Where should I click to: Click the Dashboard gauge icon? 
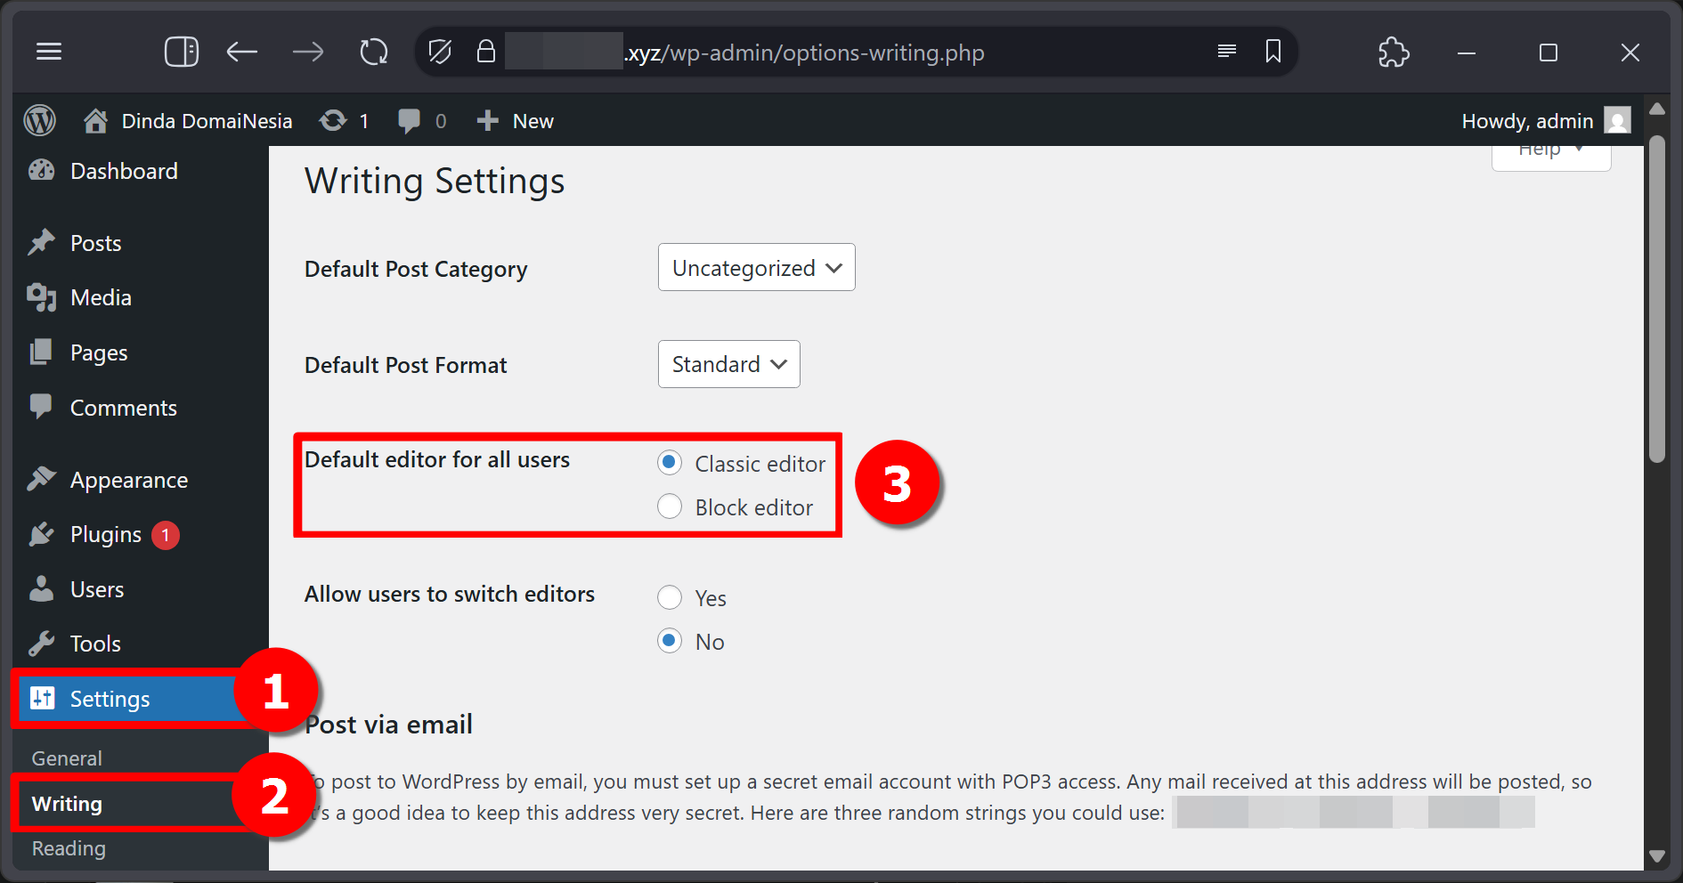(42, 170)
